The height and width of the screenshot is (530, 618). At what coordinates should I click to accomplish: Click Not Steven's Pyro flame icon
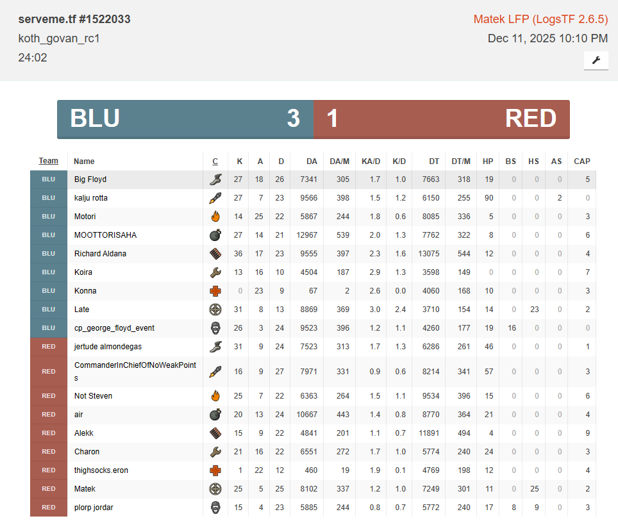(215, 396)
